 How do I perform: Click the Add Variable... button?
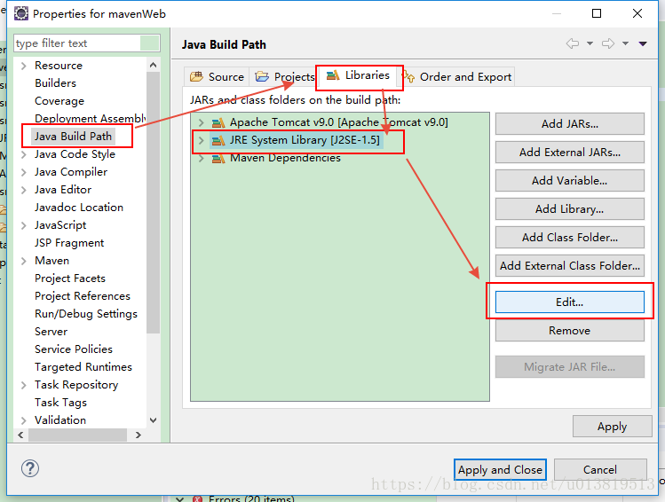click(x=570, y=180)
